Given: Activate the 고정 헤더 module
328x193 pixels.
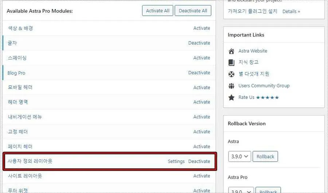Looking at the screenshot, I should coord(202,131).
